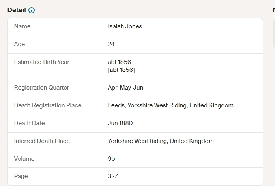Select the name Isaiah Jones
Screen dimensions: 275x186
[x=125, y=26]
